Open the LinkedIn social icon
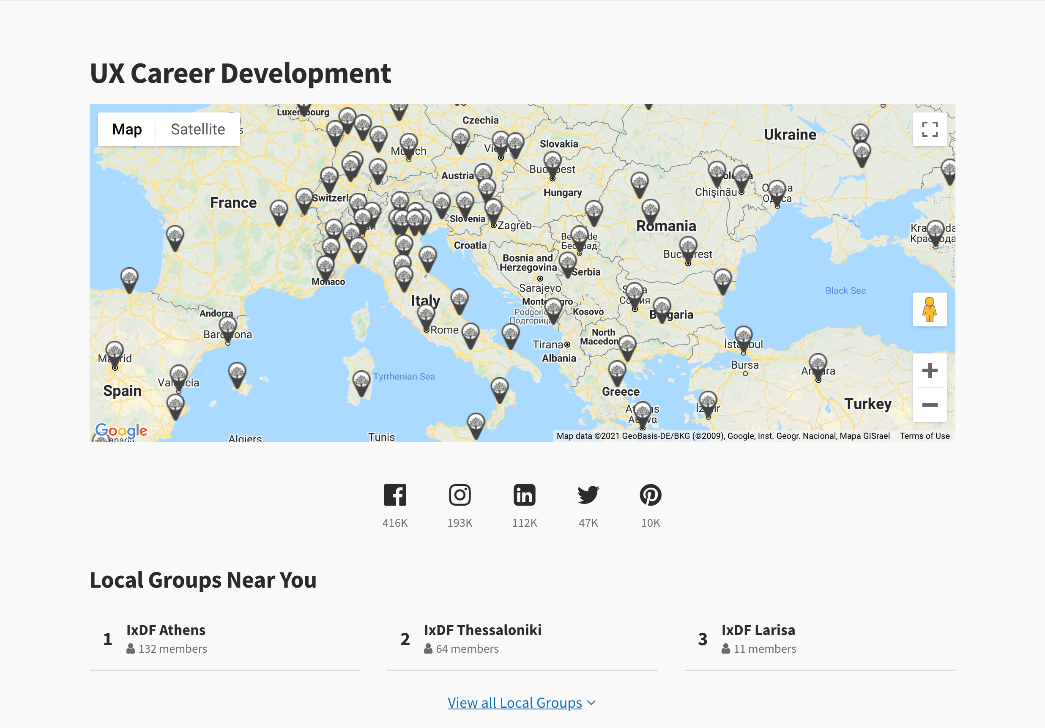 point(524,495)
